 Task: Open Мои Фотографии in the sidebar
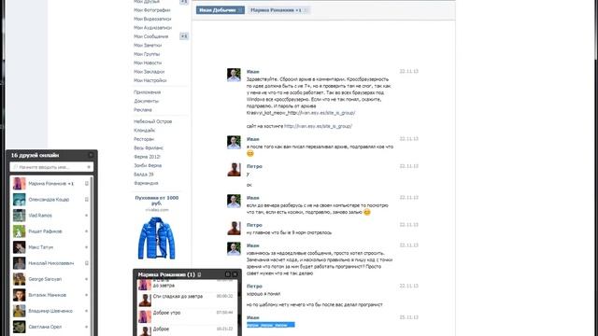tap(151, 10)
